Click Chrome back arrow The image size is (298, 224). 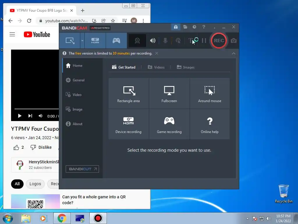(x=10, y=21)
